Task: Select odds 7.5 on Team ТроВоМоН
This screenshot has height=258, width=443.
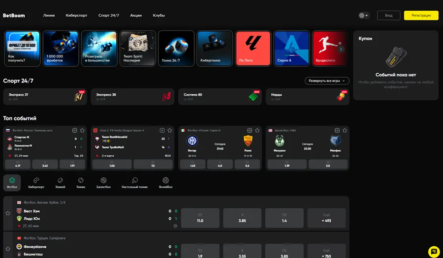Action: pos(153,164)
